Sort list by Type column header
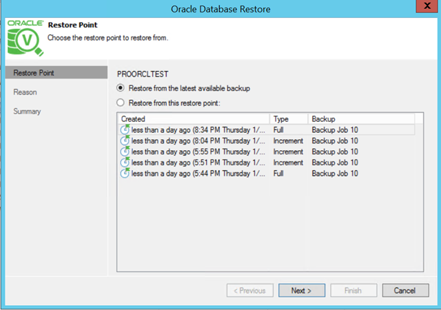The image size is (441, 310). click(x=289, y=119)
